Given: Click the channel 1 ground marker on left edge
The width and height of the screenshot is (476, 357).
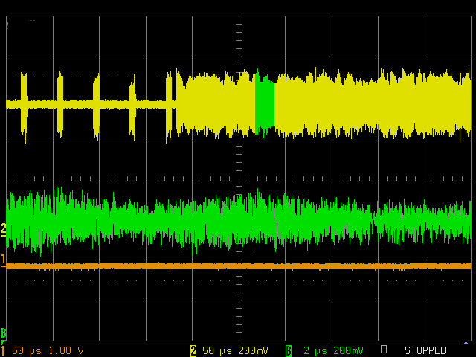Looking at the screenshot, I should click(3, 260).
